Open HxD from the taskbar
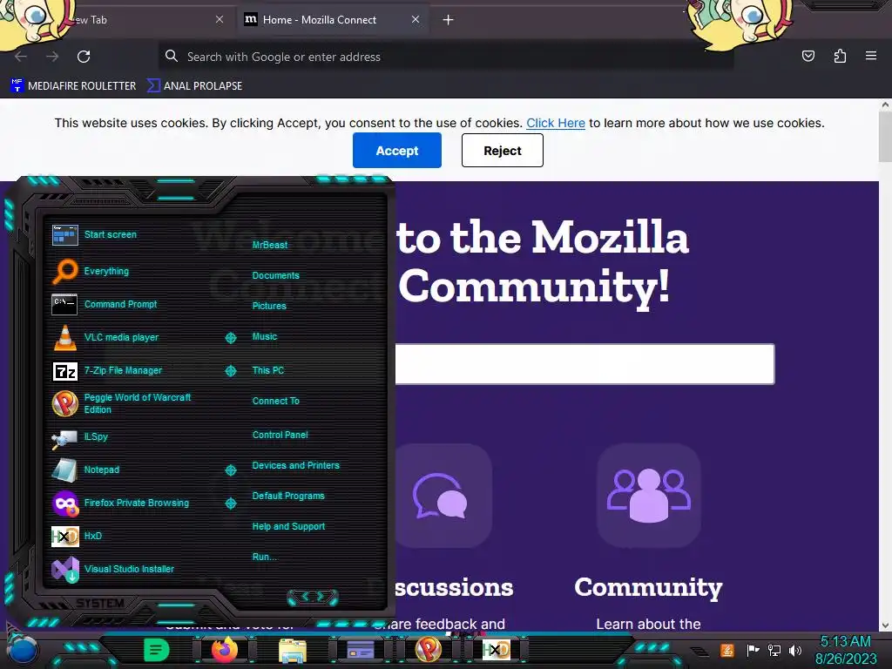The width and height of the screenshot is (892, 669). (x=496, y=650)
